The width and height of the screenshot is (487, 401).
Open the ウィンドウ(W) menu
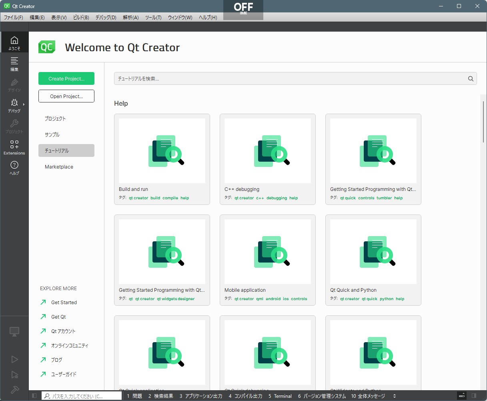point(180,18)
